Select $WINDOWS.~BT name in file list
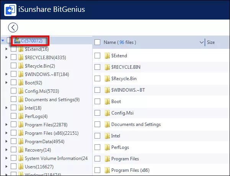 128,90
